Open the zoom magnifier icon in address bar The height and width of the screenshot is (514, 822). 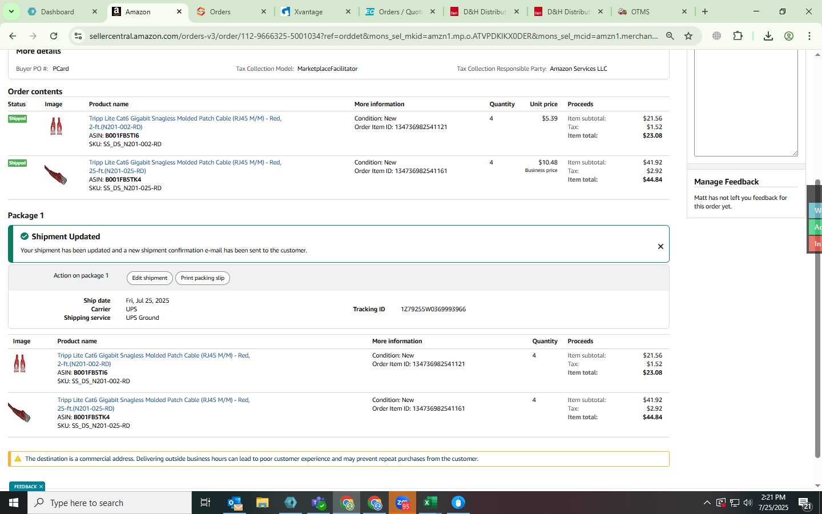[x=670, y=36]
